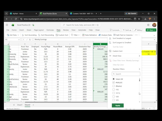Open browser downloads icon

pos(145,19)
